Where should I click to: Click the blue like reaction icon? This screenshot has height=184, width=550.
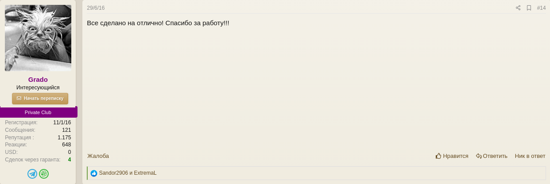point(94,173)
